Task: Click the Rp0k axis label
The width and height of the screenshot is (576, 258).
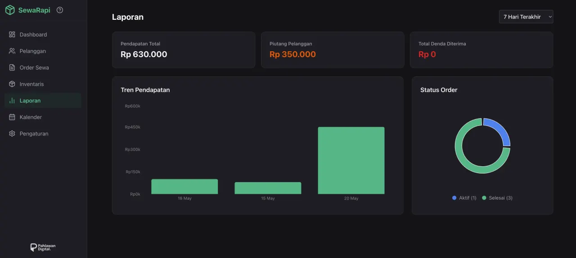Action: [x=135, y=194]
